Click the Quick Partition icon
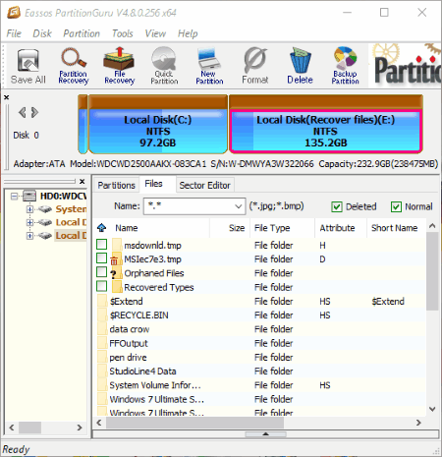This screenshot has height=457, width=442. pyautogui.click(x=164, y=66)
